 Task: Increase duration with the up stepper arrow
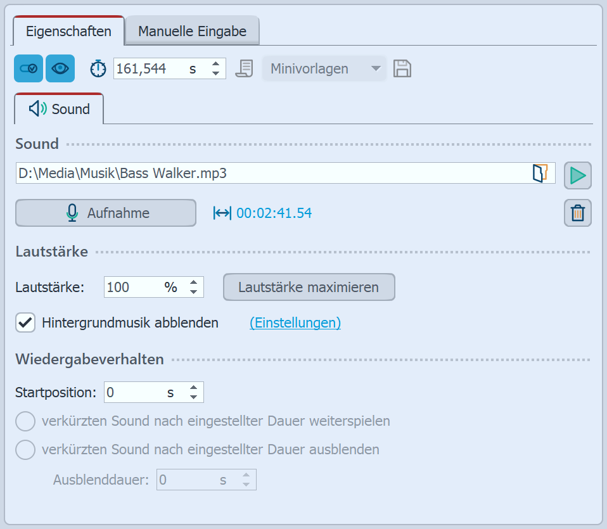coord(215,63)
